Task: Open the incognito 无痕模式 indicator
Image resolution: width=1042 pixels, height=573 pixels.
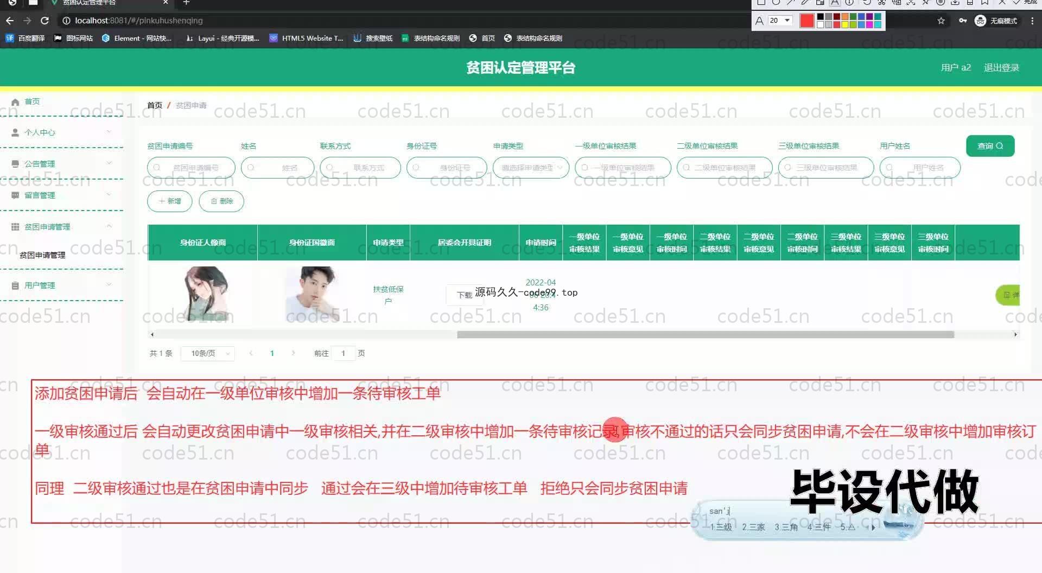Action: (996, 21)
